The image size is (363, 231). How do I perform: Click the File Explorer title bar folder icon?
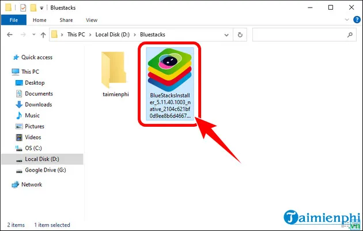point(8,7)
